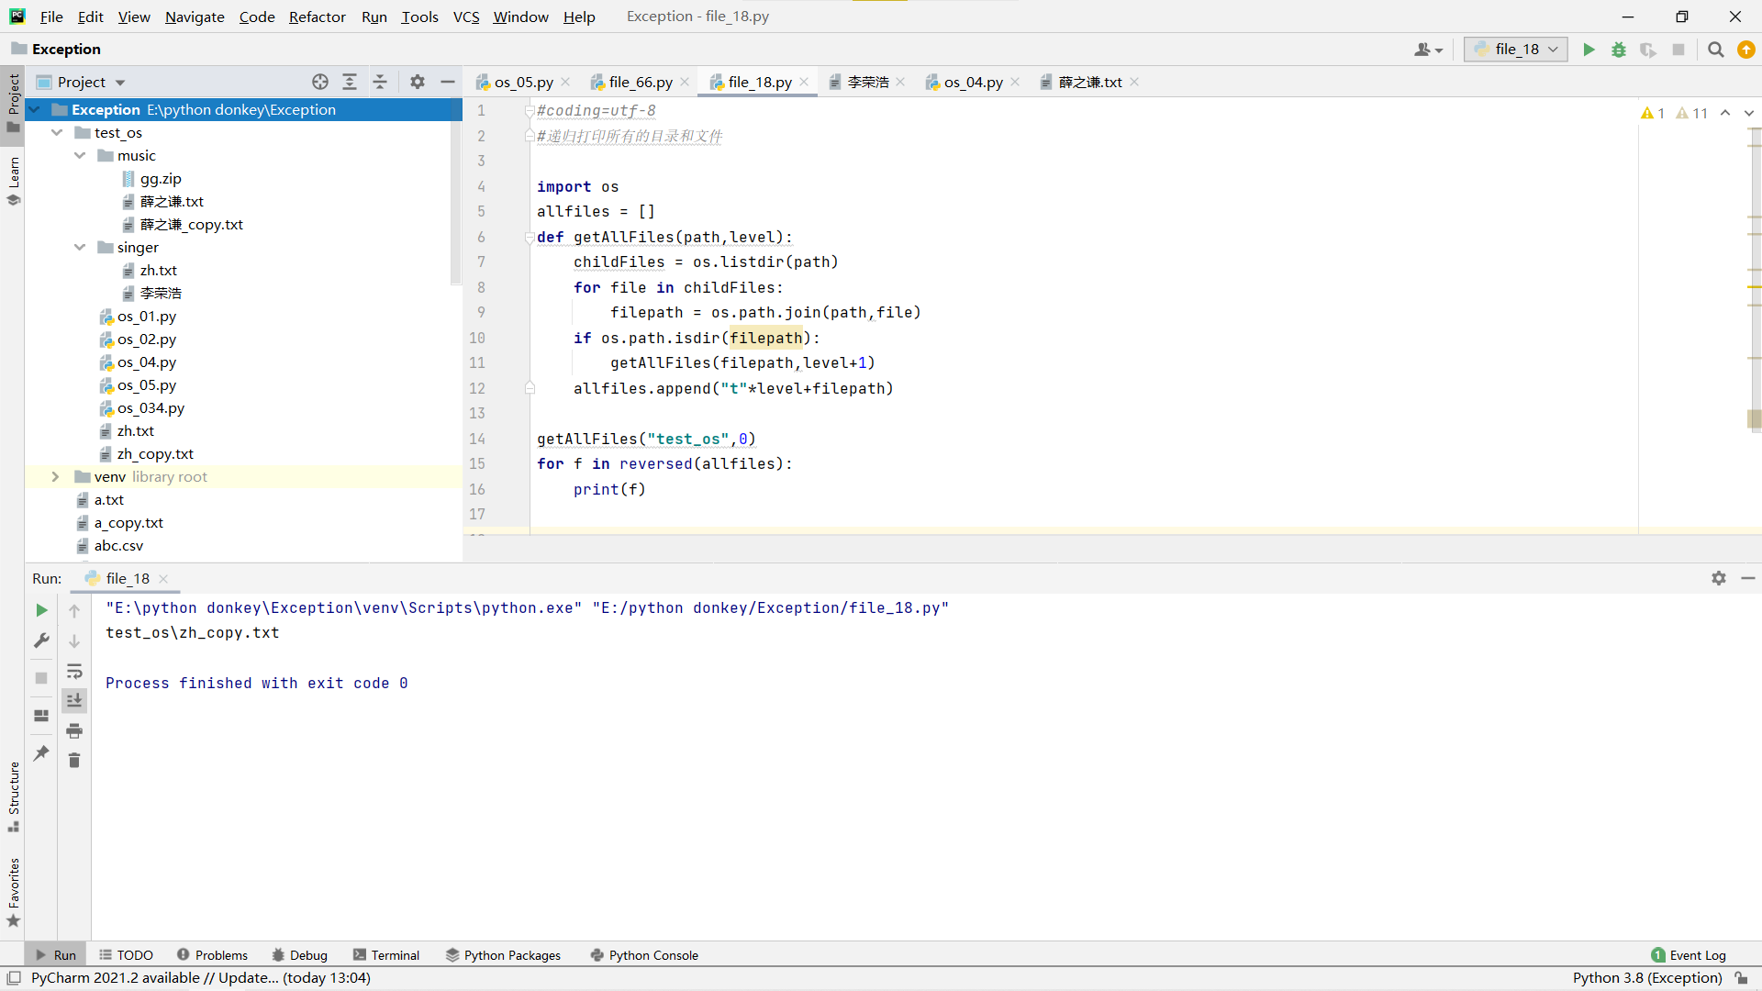Open the TODO tool window
1762x991 pixels.
[x=126, y=955]
